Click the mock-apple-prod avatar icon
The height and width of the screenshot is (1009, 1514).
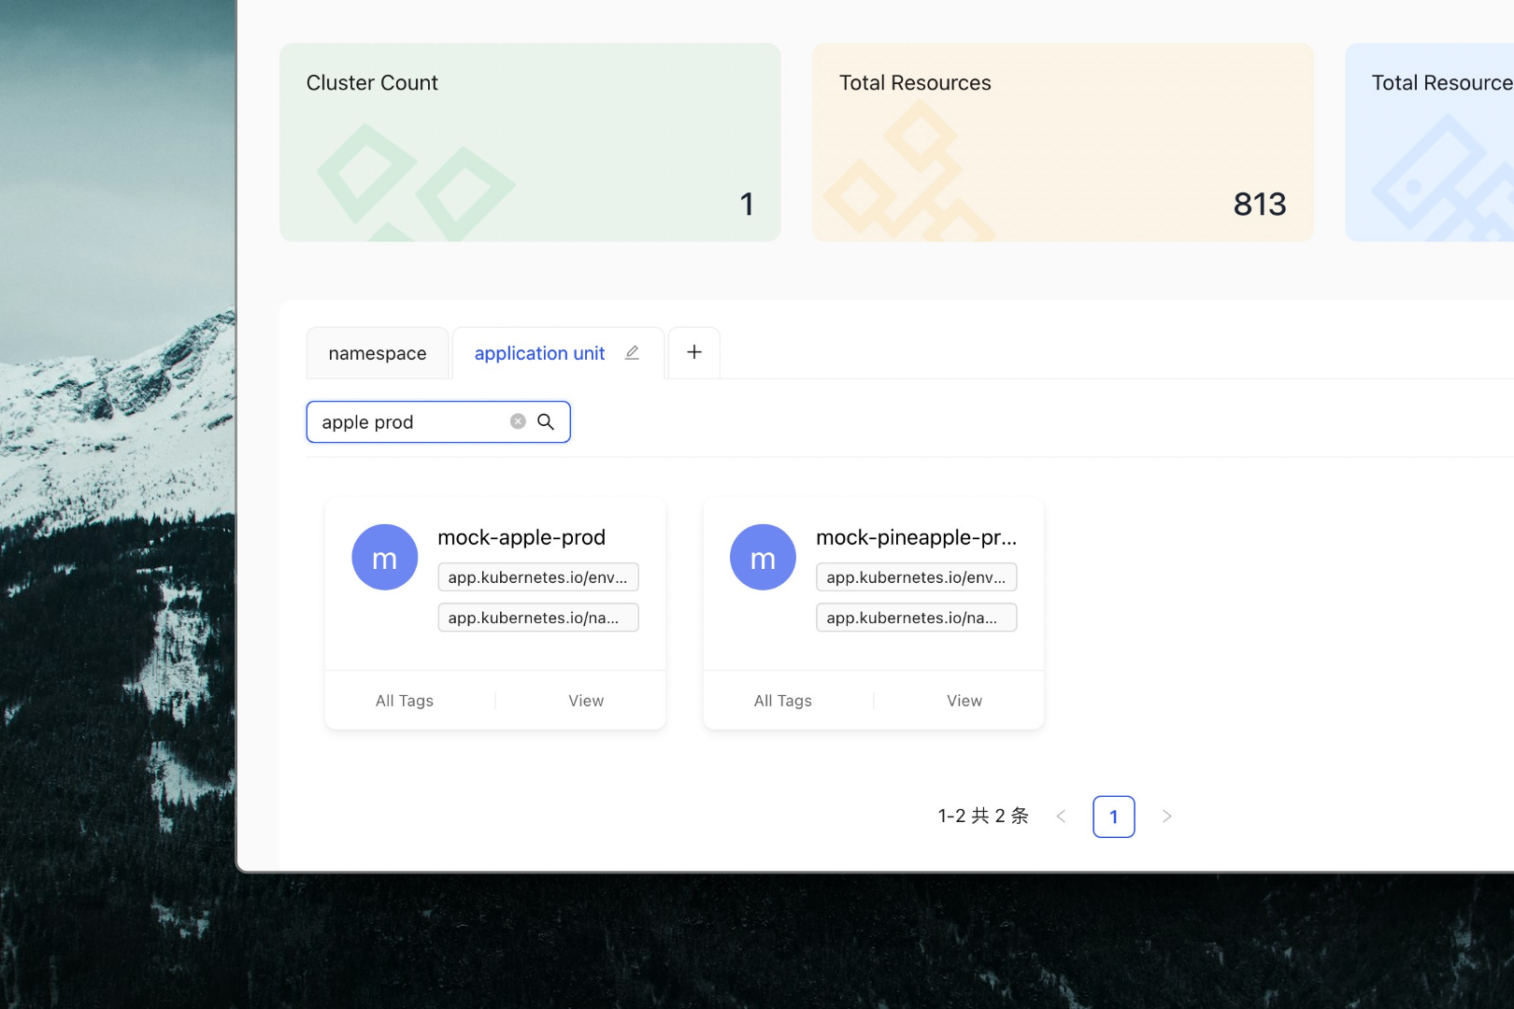click(x=385, y=558)
